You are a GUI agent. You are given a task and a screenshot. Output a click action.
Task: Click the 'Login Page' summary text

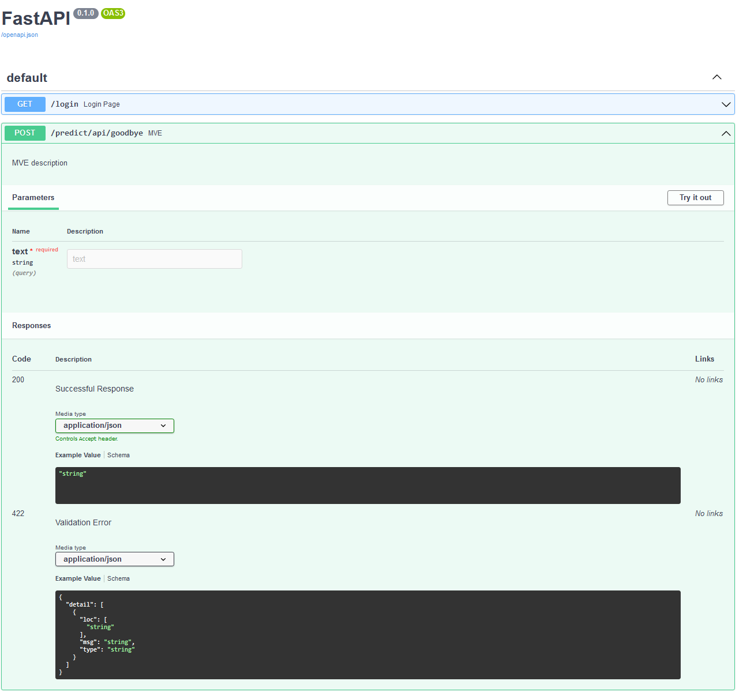[x=102, y=104]
